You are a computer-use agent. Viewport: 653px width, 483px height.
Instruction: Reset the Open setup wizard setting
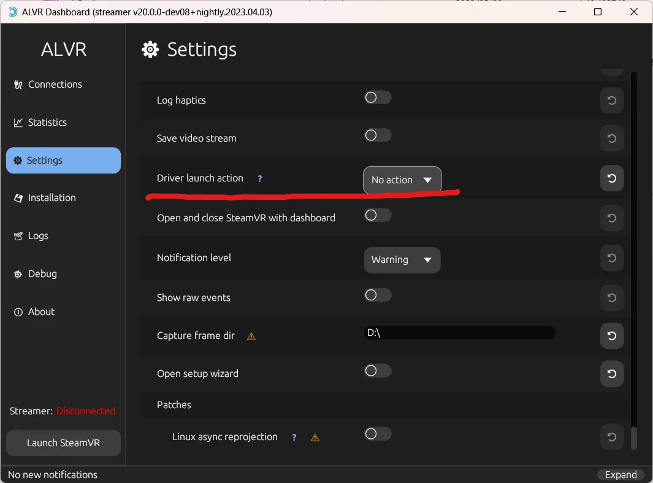pyautogui.click(x=611, y=374)
